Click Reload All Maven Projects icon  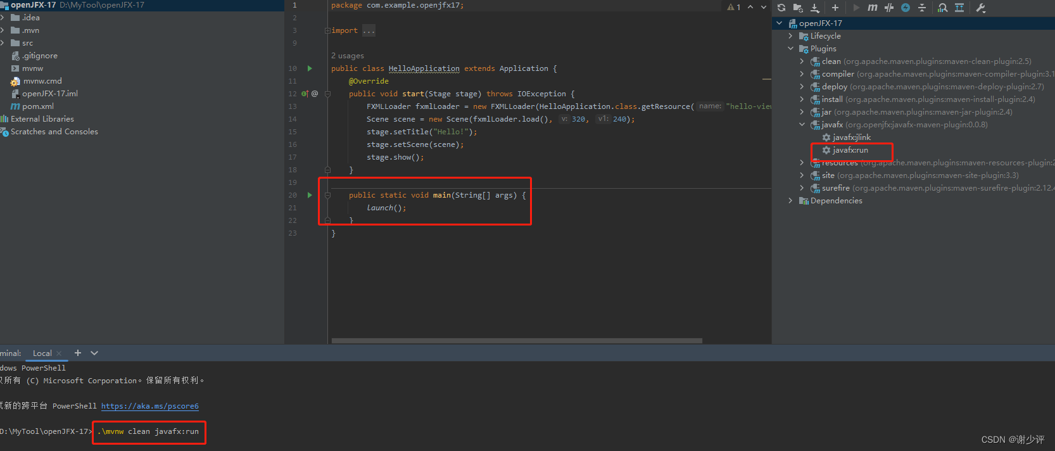click(x=781, y=8)
